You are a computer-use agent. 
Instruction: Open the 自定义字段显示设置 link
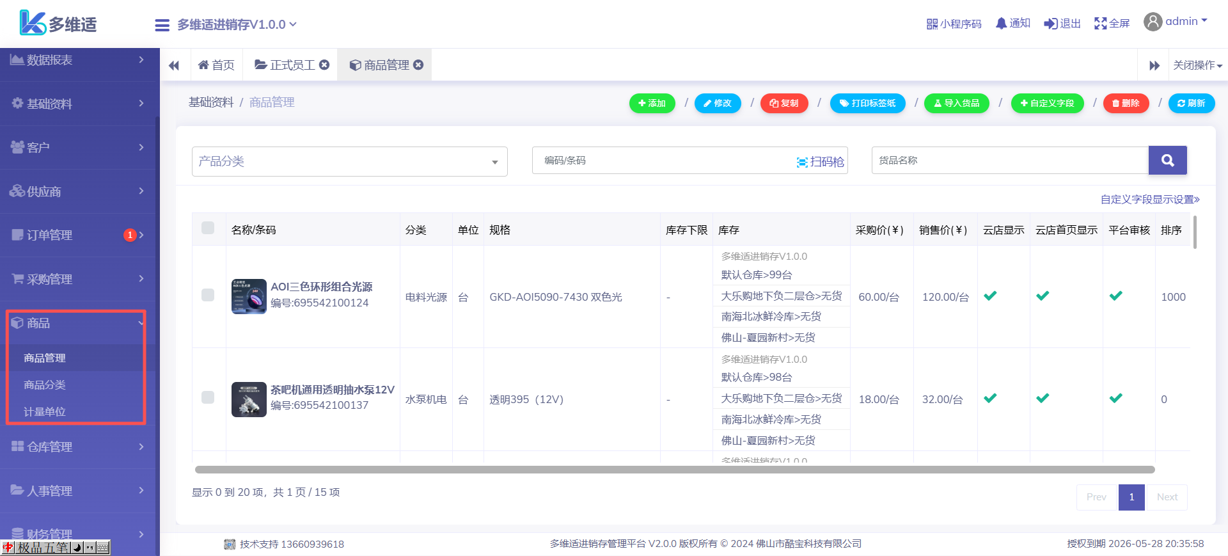click(x=1149, y=200)
